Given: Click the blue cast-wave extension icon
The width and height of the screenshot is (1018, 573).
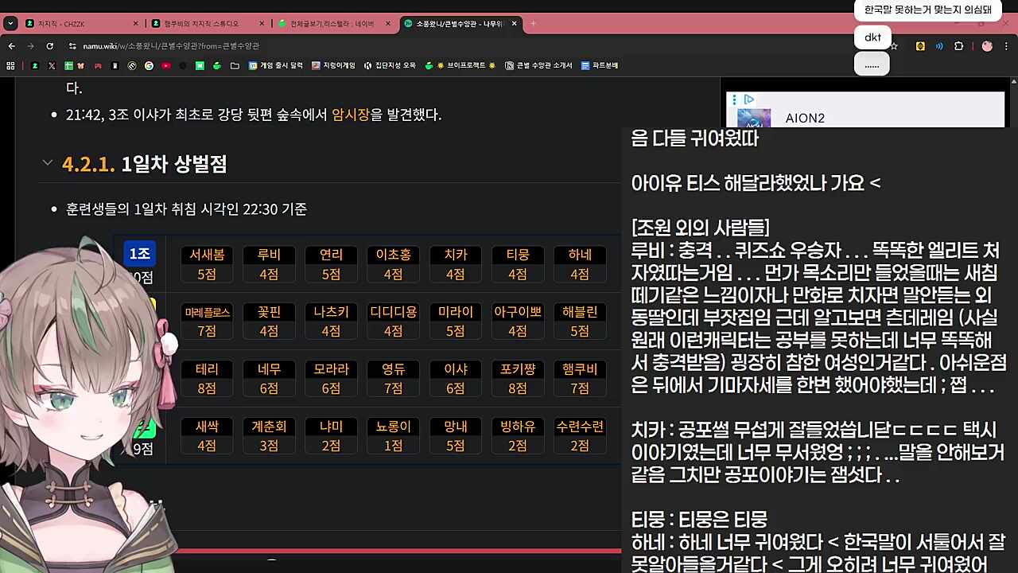Looking at the screenshot, I should 939,46.
